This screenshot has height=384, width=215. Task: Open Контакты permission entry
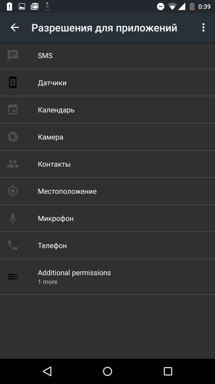coord(107,164)
